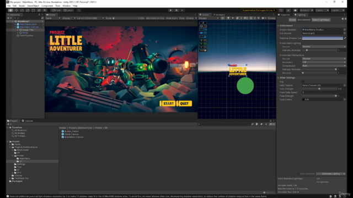Switch to the Inspector tab
Viewport: 353px width, 198px height.
(x=284, y=15)
